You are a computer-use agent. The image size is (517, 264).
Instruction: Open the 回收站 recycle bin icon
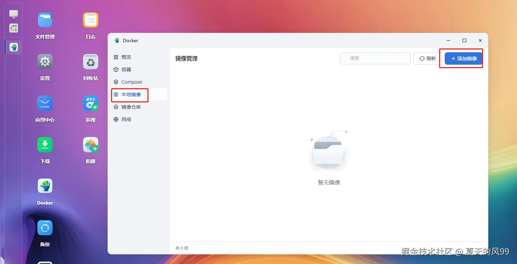(91, 62)
